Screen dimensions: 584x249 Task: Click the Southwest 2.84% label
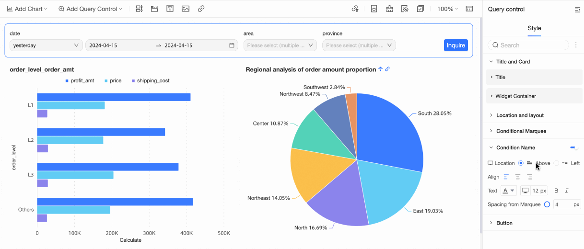click(x=324, y=87)
